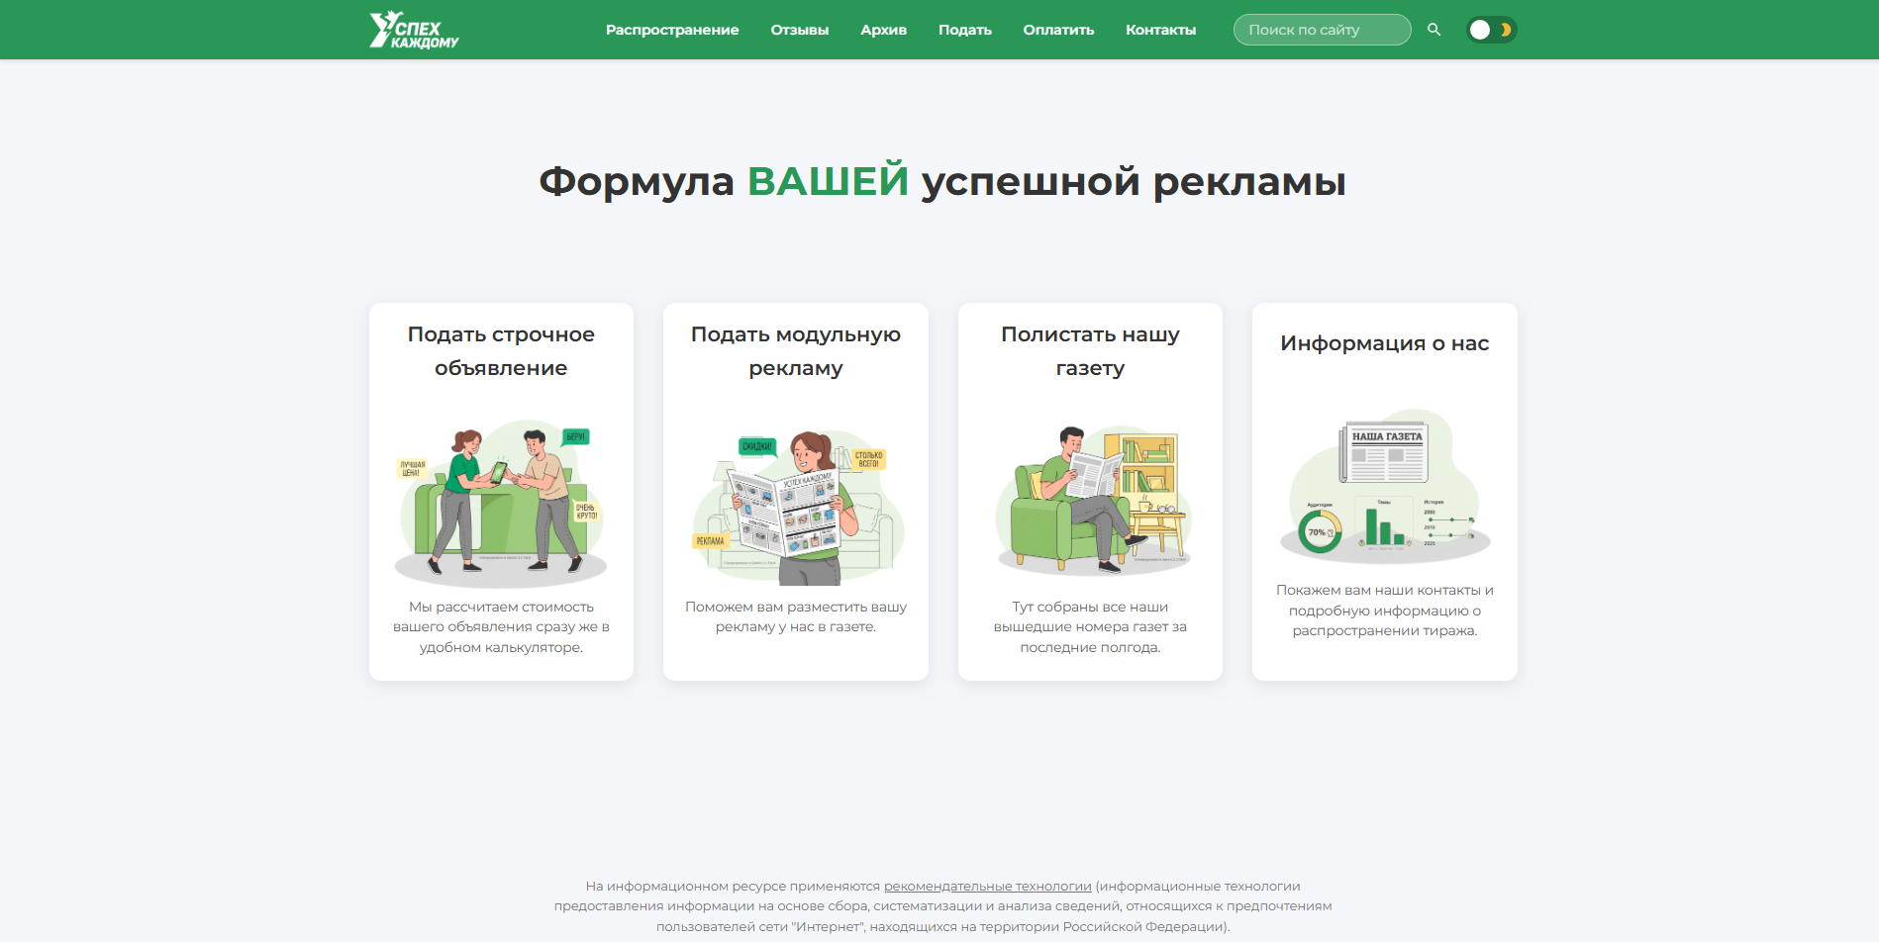1879x942 pixels.
Task: Toggle the dark theme switch
Action: (x=1491, y=29)
